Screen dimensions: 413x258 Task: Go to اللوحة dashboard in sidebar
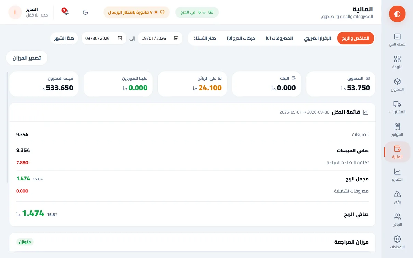click(397, 62)
